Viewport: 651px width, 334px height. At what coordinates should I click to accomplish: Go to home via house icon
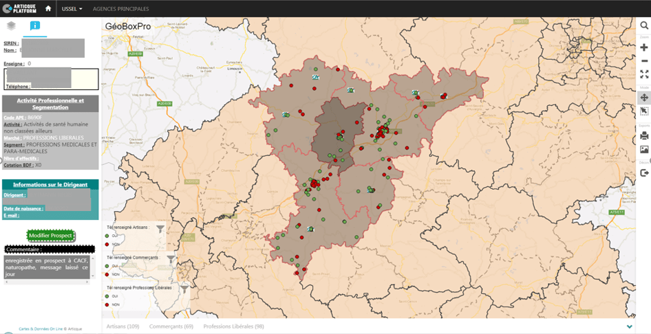[48, 9]
